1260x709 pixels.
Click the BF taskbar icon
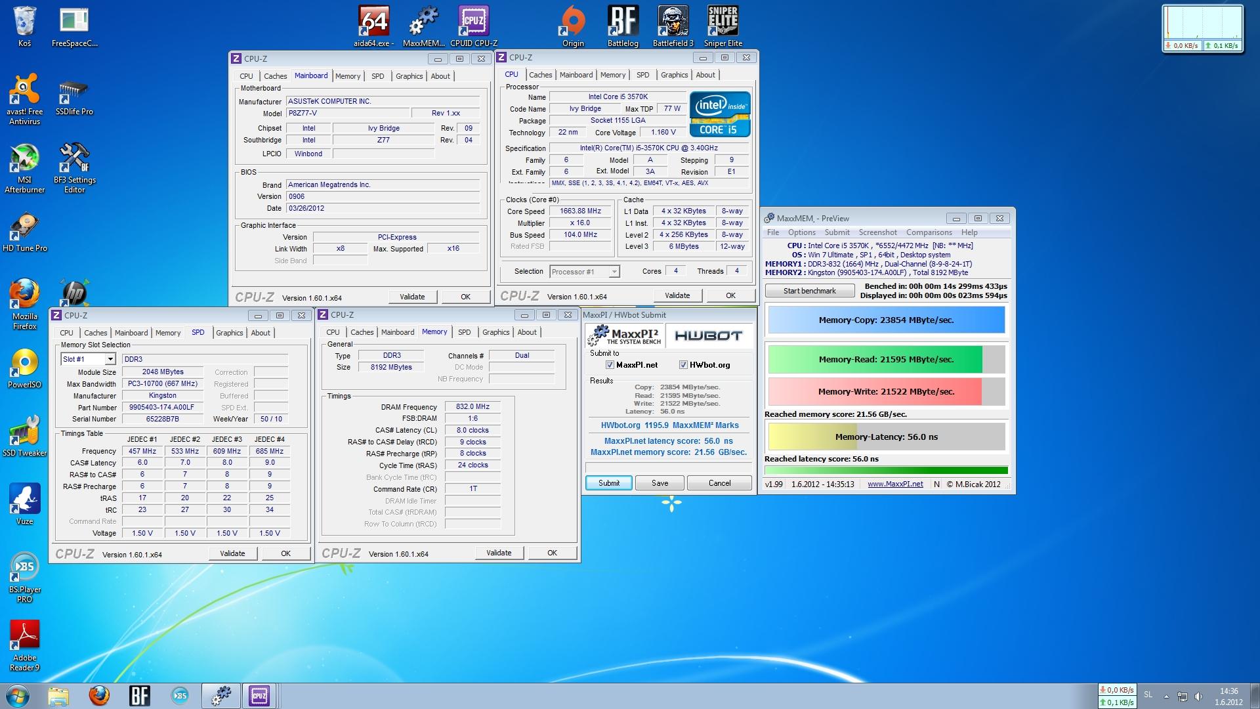[140, 696]
